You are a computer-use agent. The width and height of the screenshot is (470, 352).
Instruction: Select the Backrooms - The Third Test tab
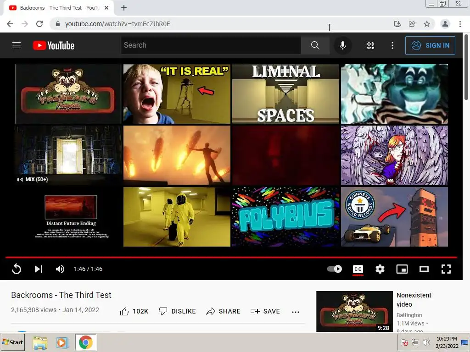coord(58,8)
